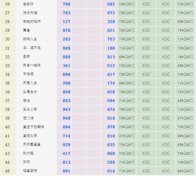Click the name 客家仔 in row 26
Viewport: 196px width, 176px height.
[x=28, y=4]
